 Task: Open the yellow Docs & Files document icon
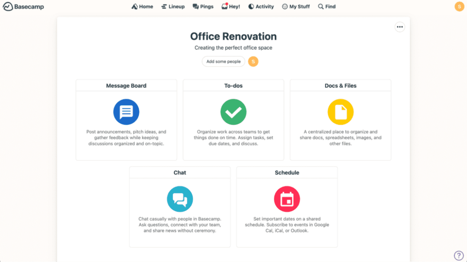click(x=340, y=111)
